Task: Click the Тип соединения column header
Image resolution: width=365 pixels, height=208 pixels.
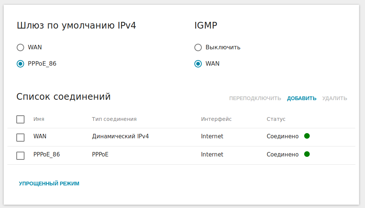Action: [114, 119]
